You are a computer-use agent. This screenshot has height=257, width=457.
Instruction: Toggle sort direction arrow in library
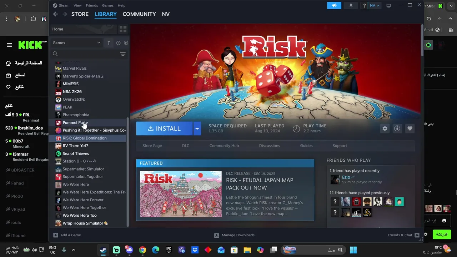109,43
